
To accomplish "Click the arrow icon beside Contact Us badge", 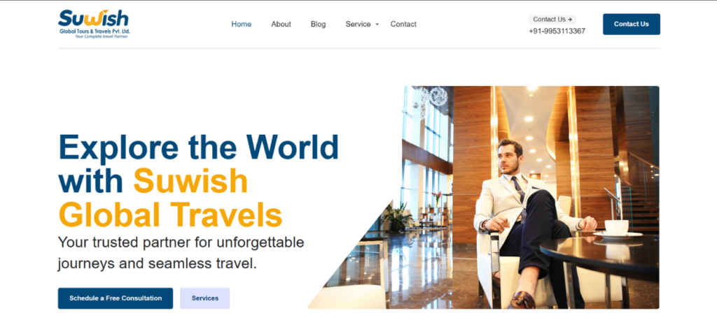I will [x=570, y=19].
